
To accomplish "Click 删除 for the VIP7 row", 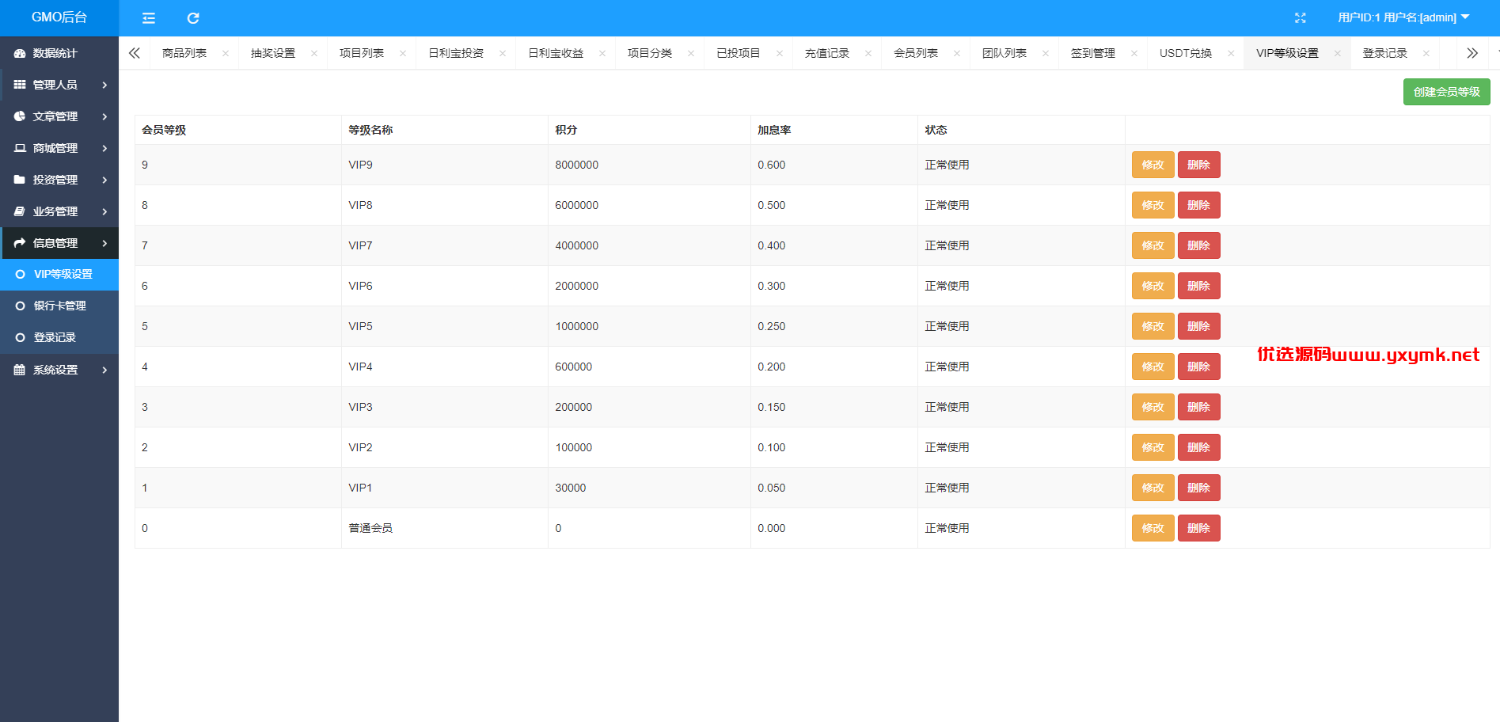I will click(x=1198, y=245).
